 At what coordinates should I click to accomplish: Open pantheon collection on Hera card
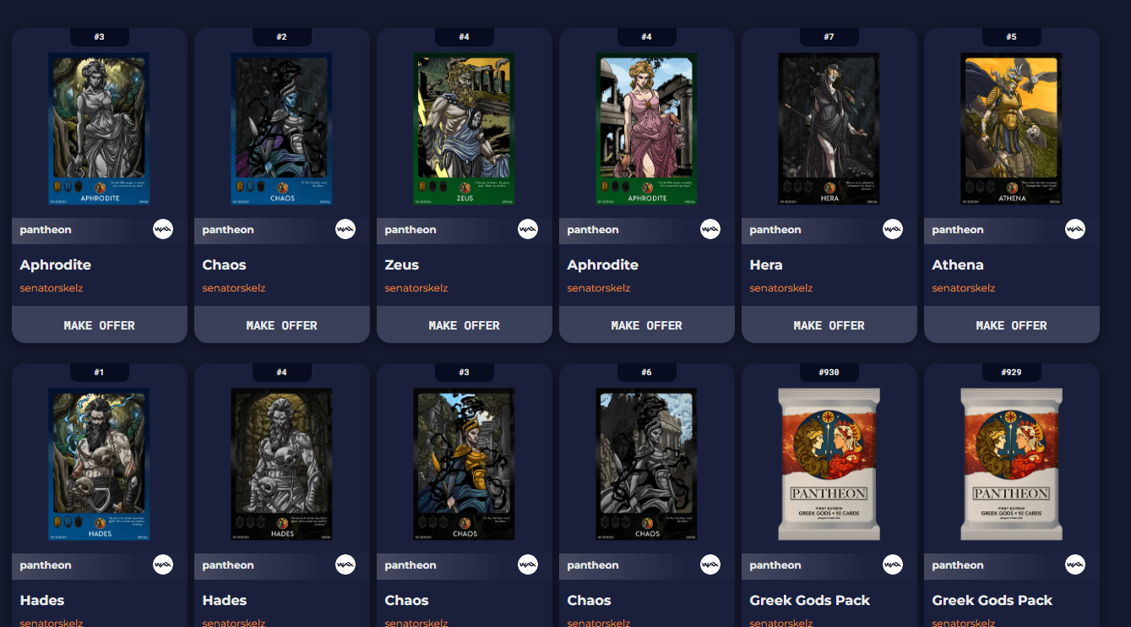point(775,230)
